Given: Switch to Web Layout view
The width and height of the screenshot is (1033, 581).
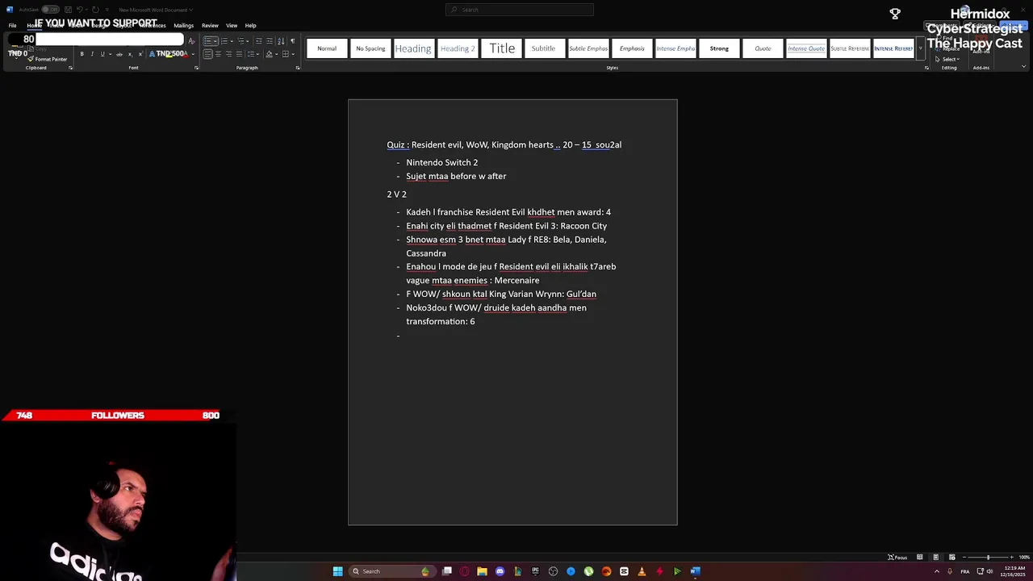Looking at the screenshot, I should click(x=951, y=557).
